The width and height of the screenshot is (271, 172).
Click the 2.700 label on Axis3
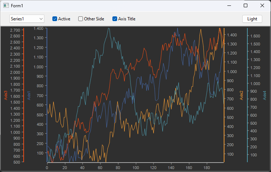15,30
